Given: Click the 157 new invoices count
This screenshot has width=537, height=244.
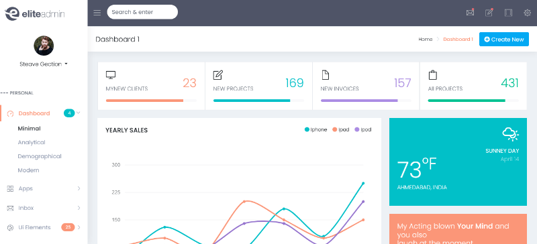Looking at the screenshot, I should coord(402,83).
